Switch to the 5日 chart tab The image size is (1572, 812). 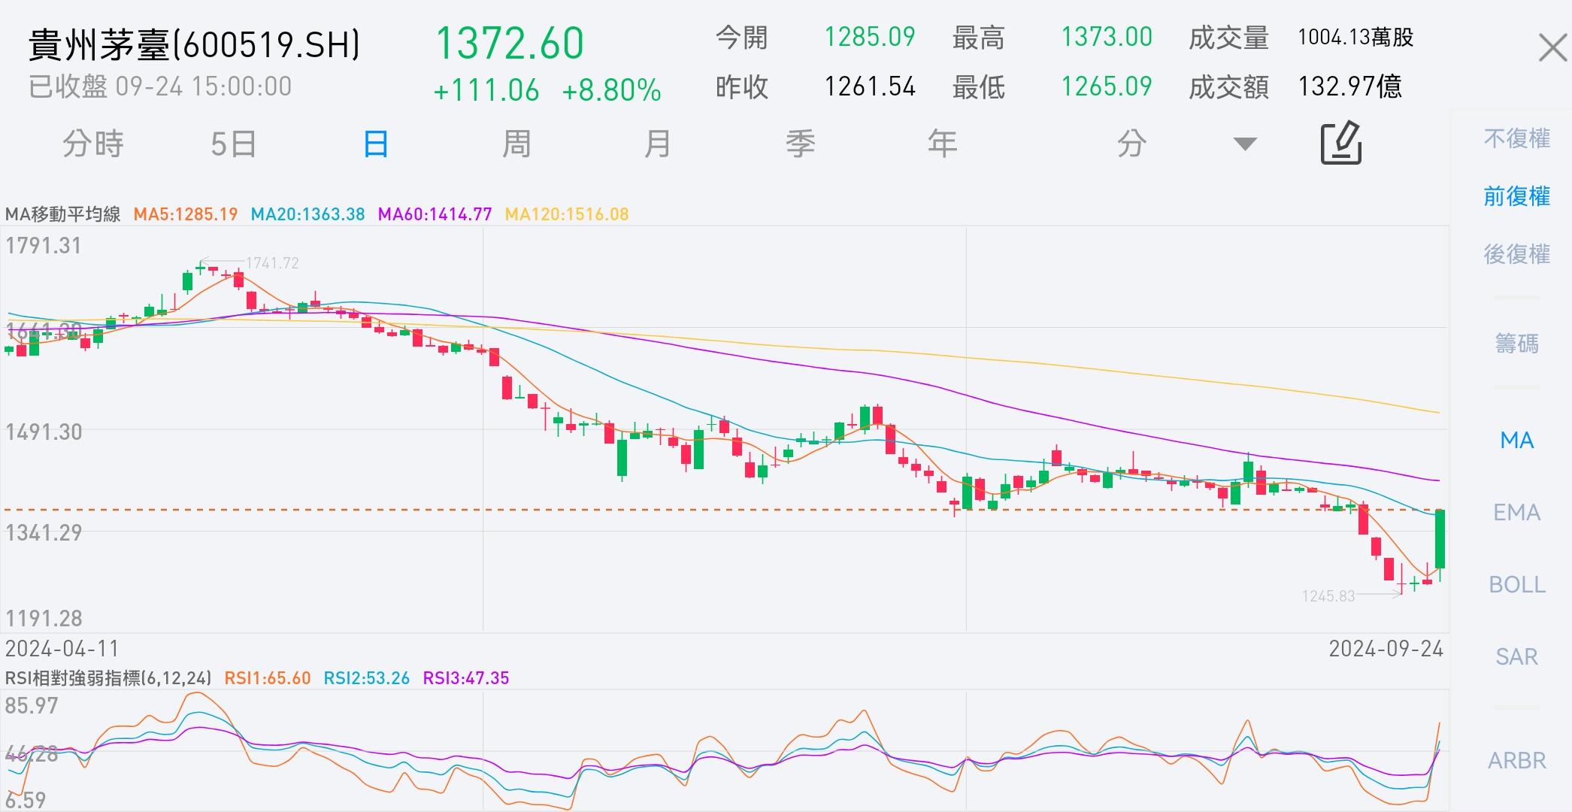[233, 144]
